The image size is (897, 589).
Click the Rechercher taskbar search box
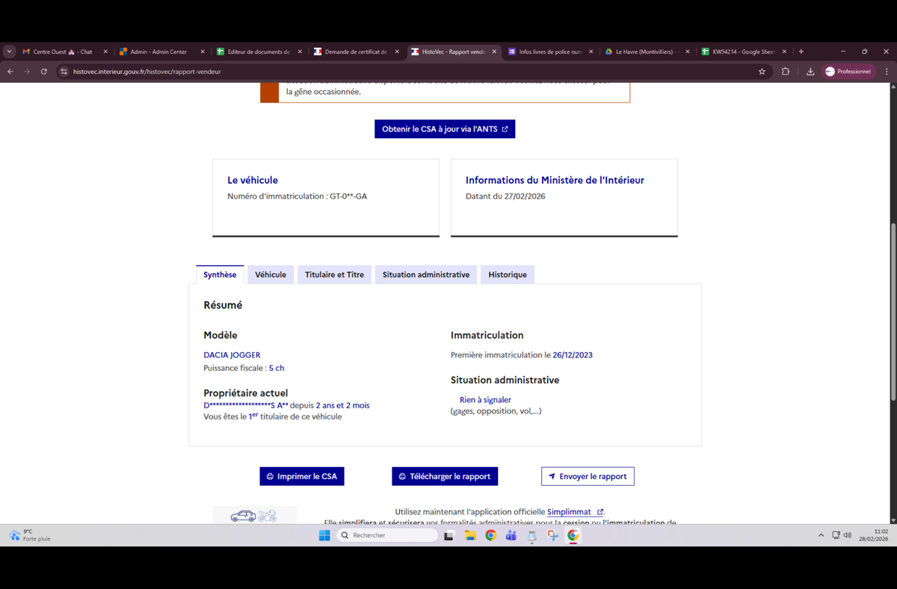(x=386, y=535)
